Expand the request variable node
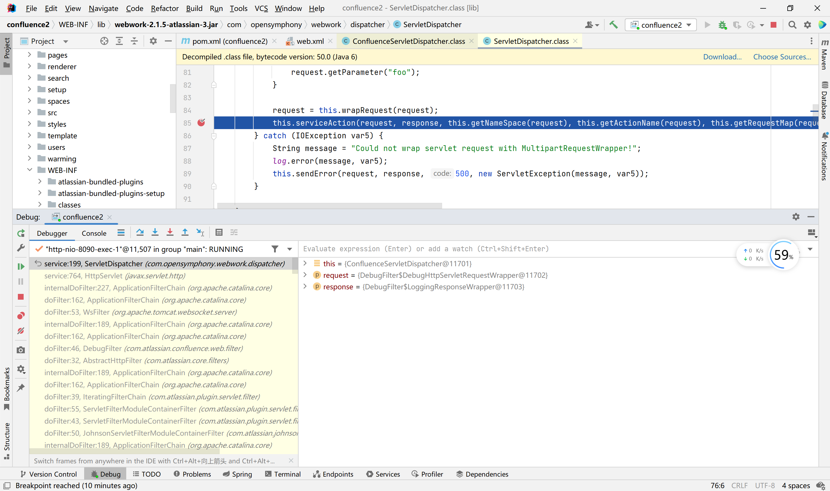The width and height of the screenshot is (830, 491). click(305, 275)
